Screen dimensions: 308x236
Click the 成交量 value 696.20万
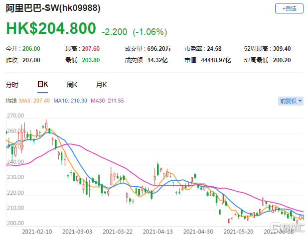pyautogui.click(x=159, y=49)
